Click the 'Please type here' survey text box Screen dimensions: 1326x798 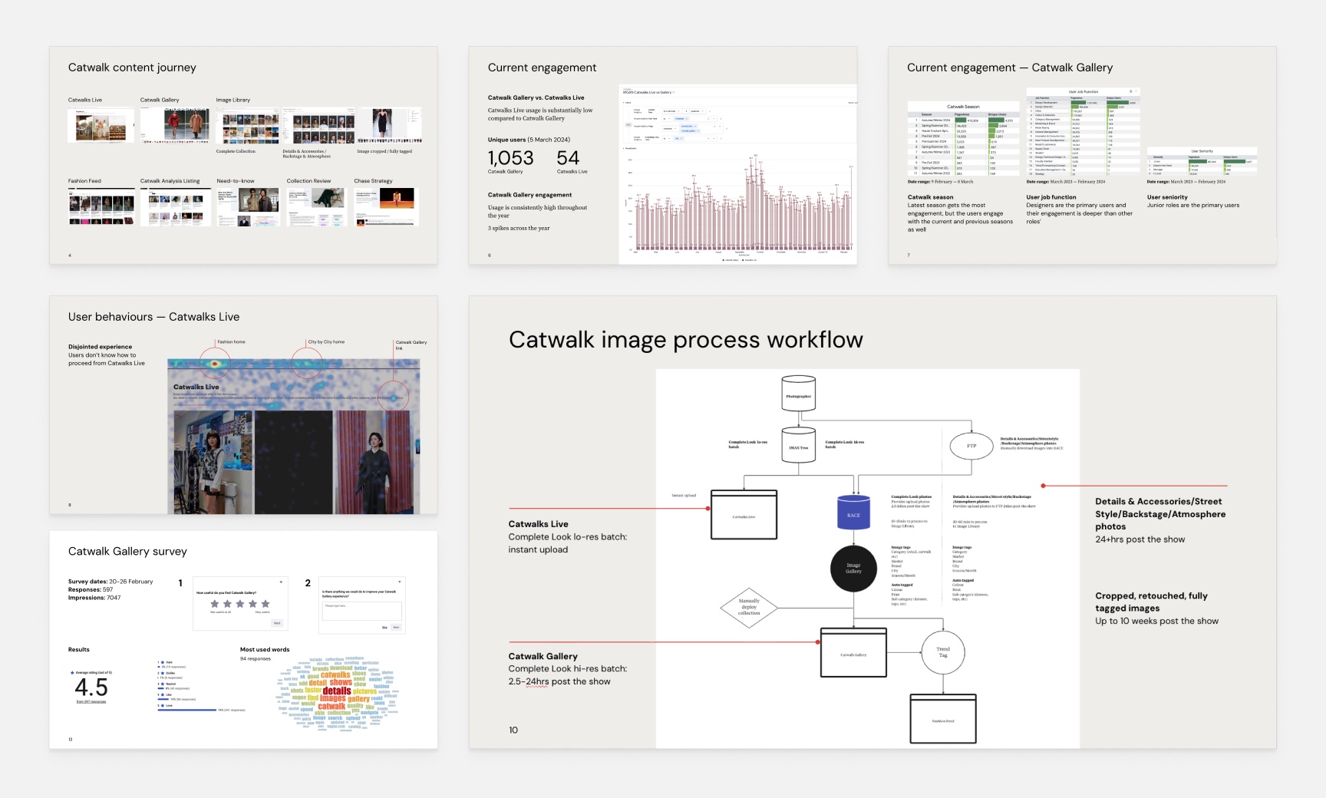(x=362, y=611)
